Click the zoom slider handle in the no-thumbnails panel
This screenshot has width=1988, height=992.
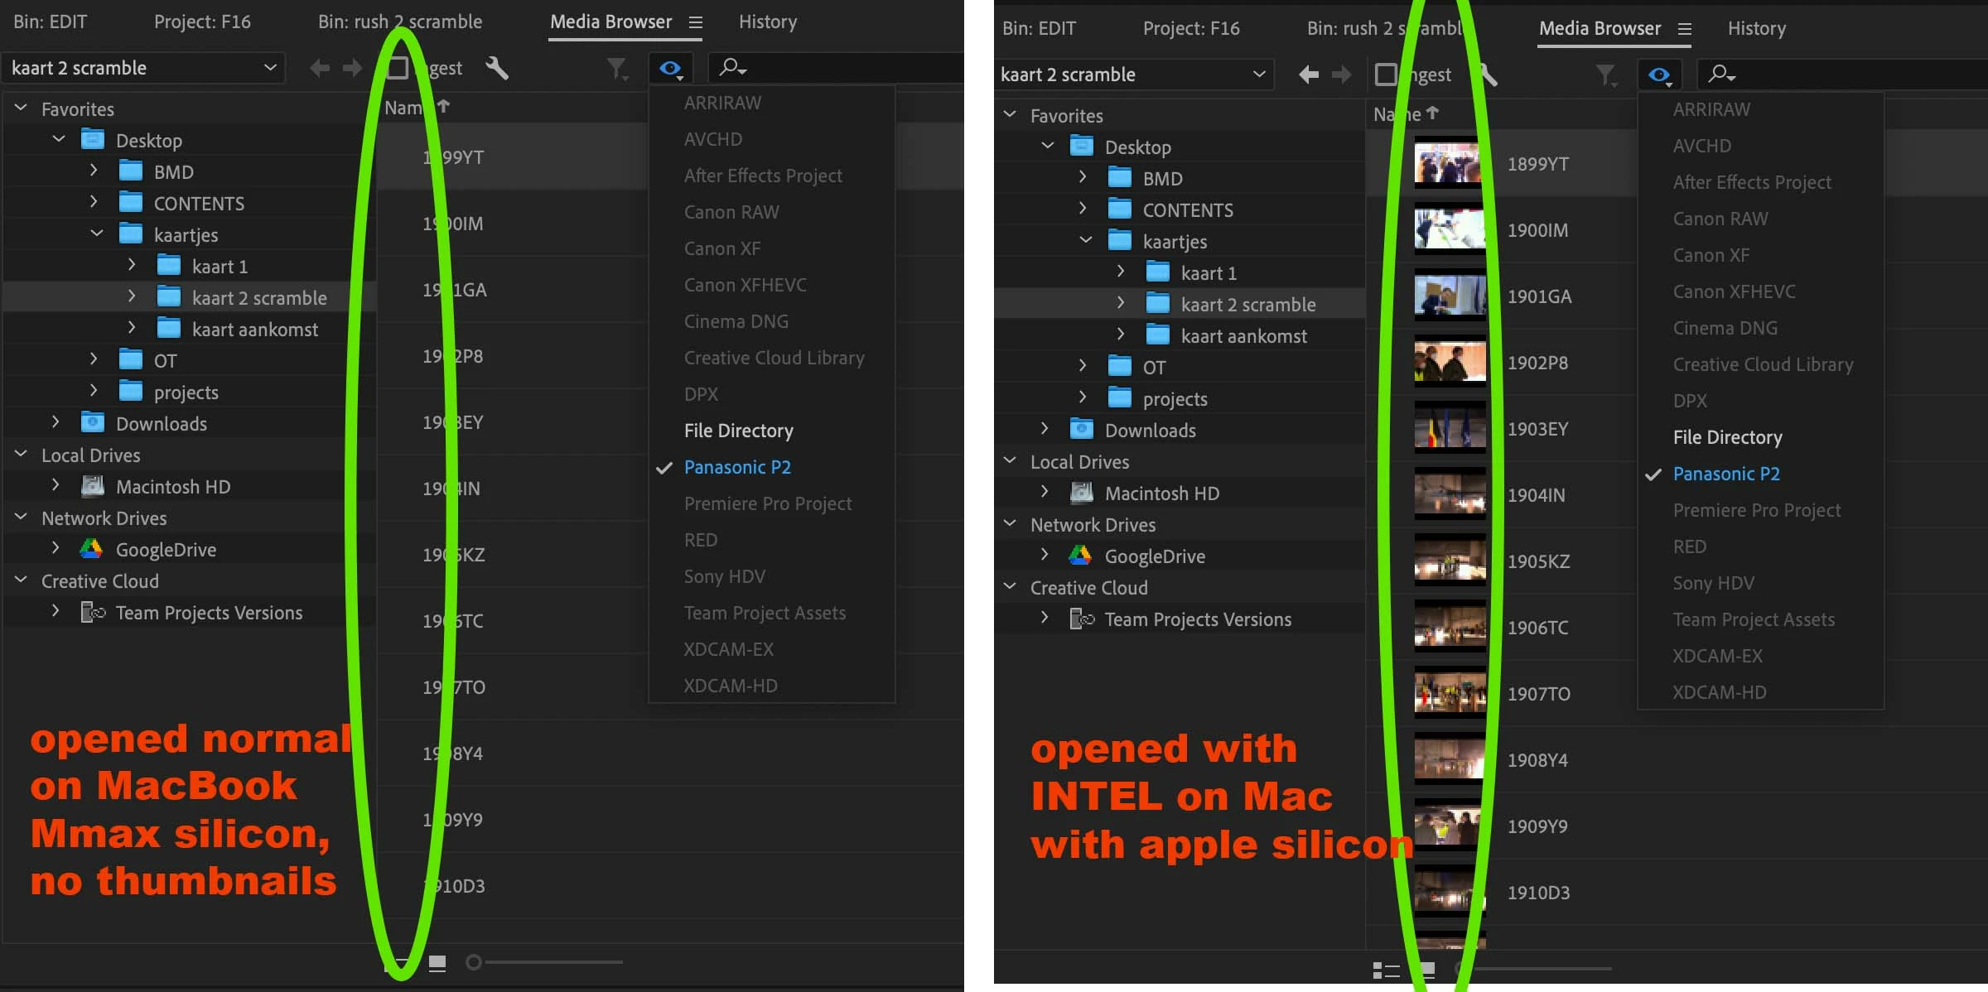click(x=473, y=962)
